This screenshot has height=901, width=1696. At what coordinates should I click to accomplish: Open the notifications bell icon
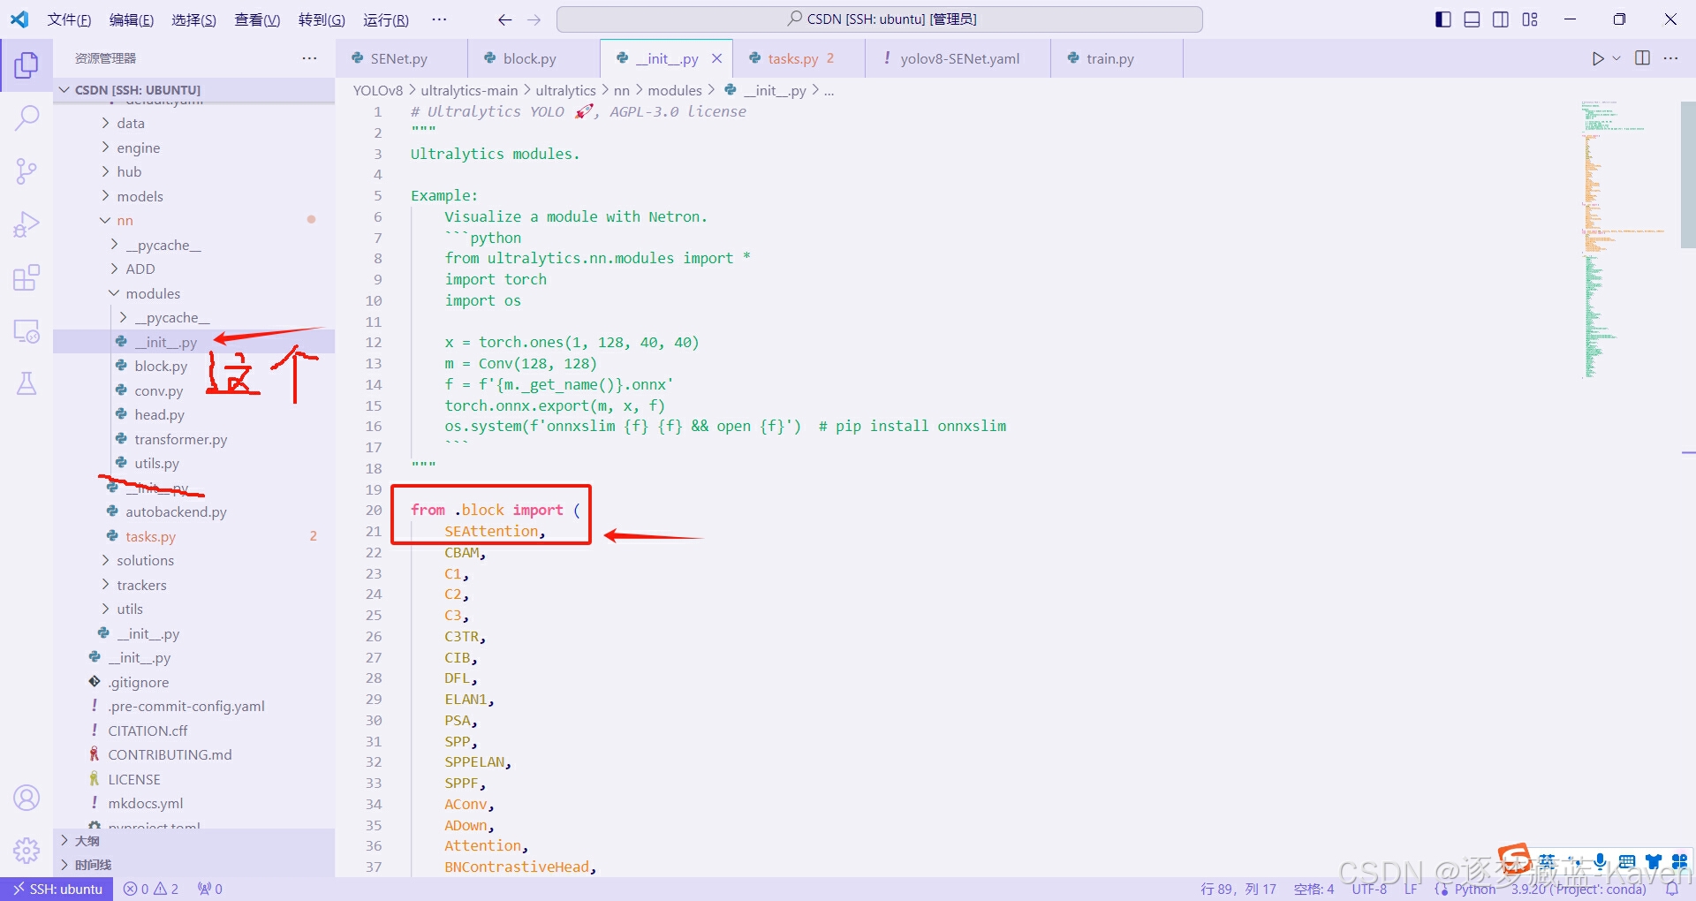point(1672,889)
